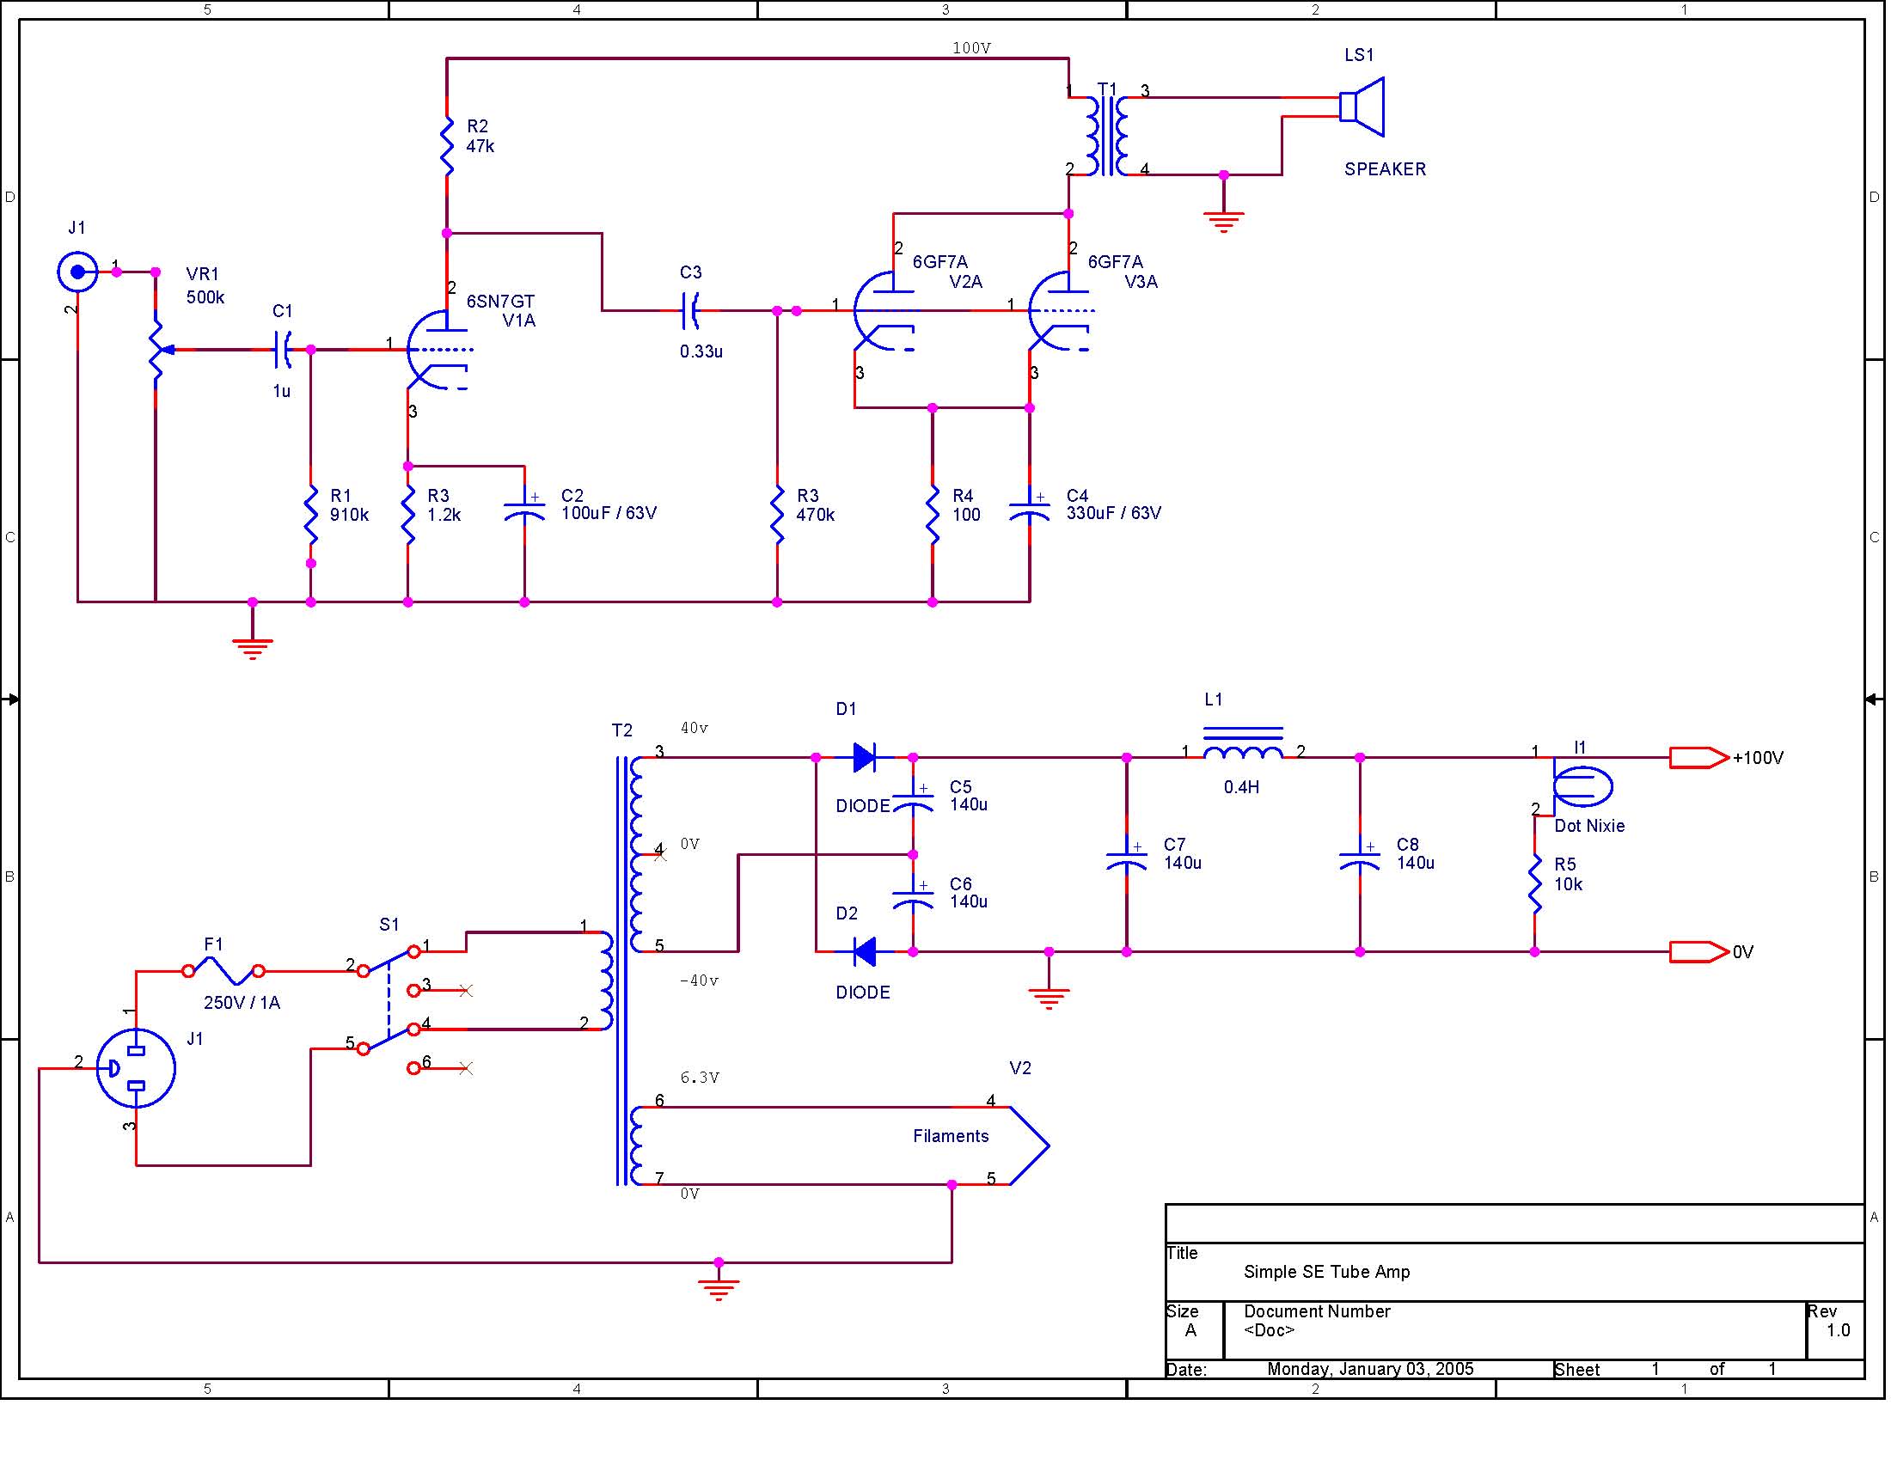Screen dimensions: 1891x1460
Task: Select the D1 diode symbol
Action: [x=865, y=759]
